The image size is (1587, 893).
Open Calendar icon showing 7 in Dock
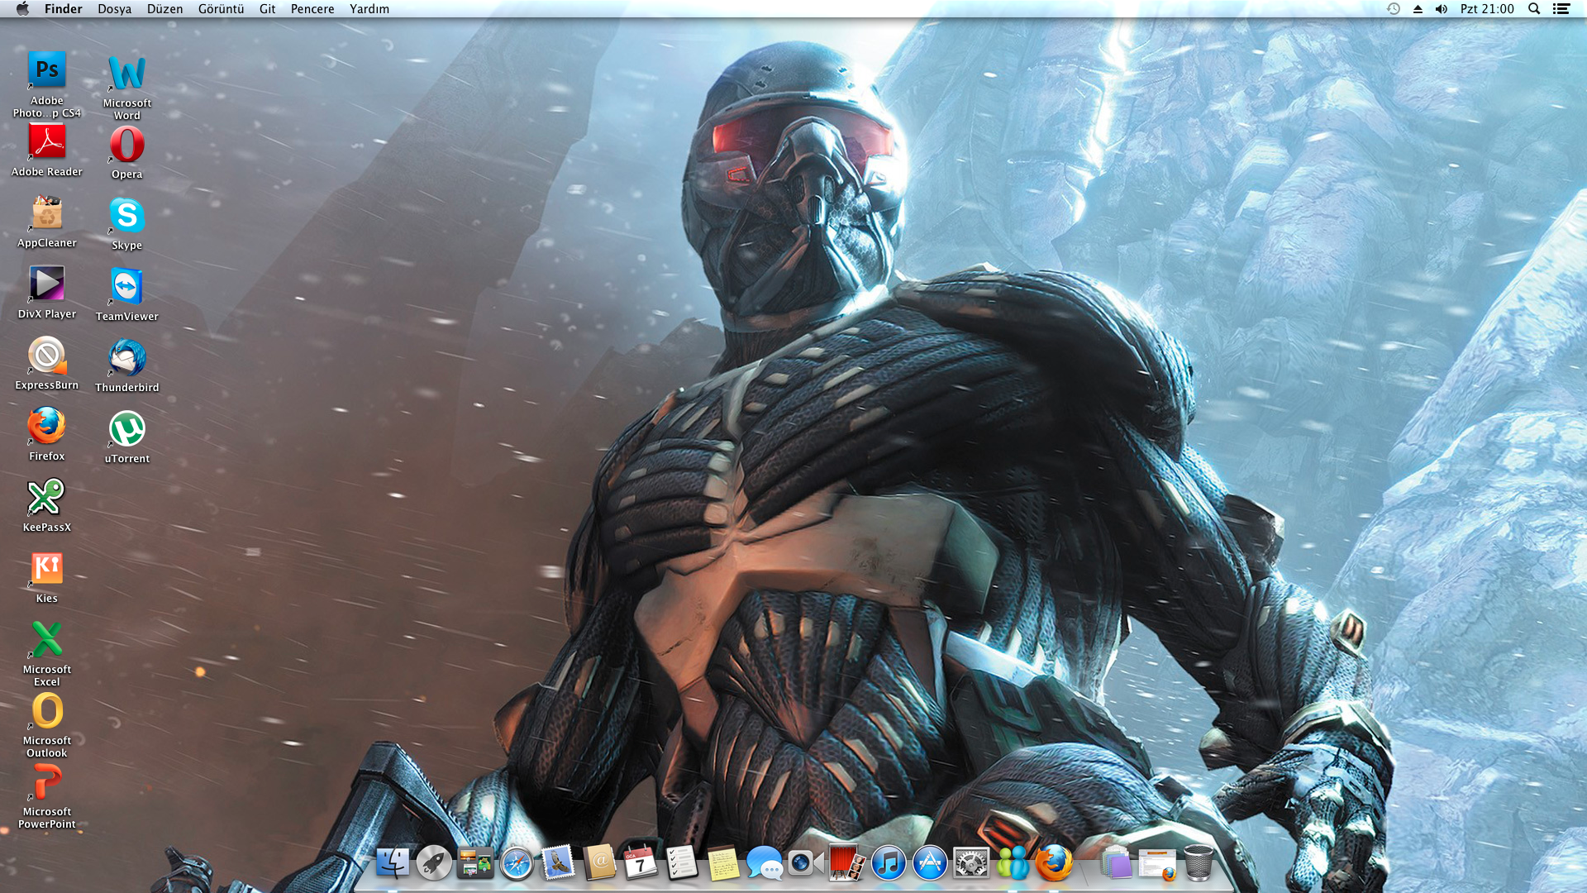click(x=641, y=863)
